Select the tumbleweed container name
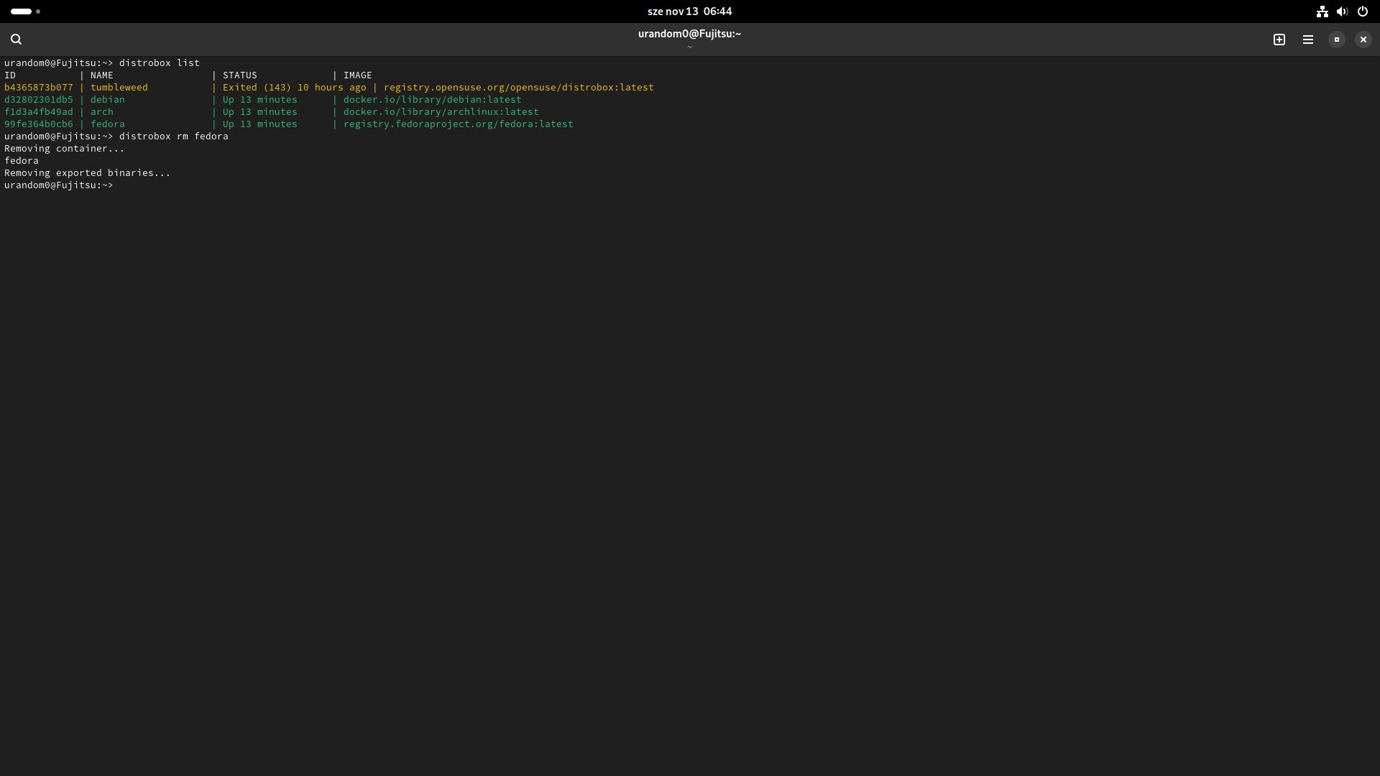 (119, 88)
